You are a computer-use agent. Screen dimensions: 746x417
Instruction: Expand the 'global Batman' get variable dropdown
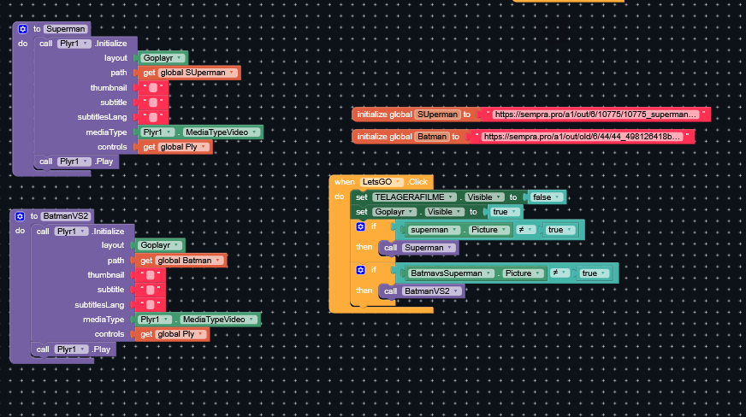pos(219,261)
